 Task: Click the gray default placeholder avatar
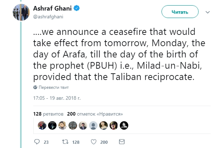(x=93, y=125)
